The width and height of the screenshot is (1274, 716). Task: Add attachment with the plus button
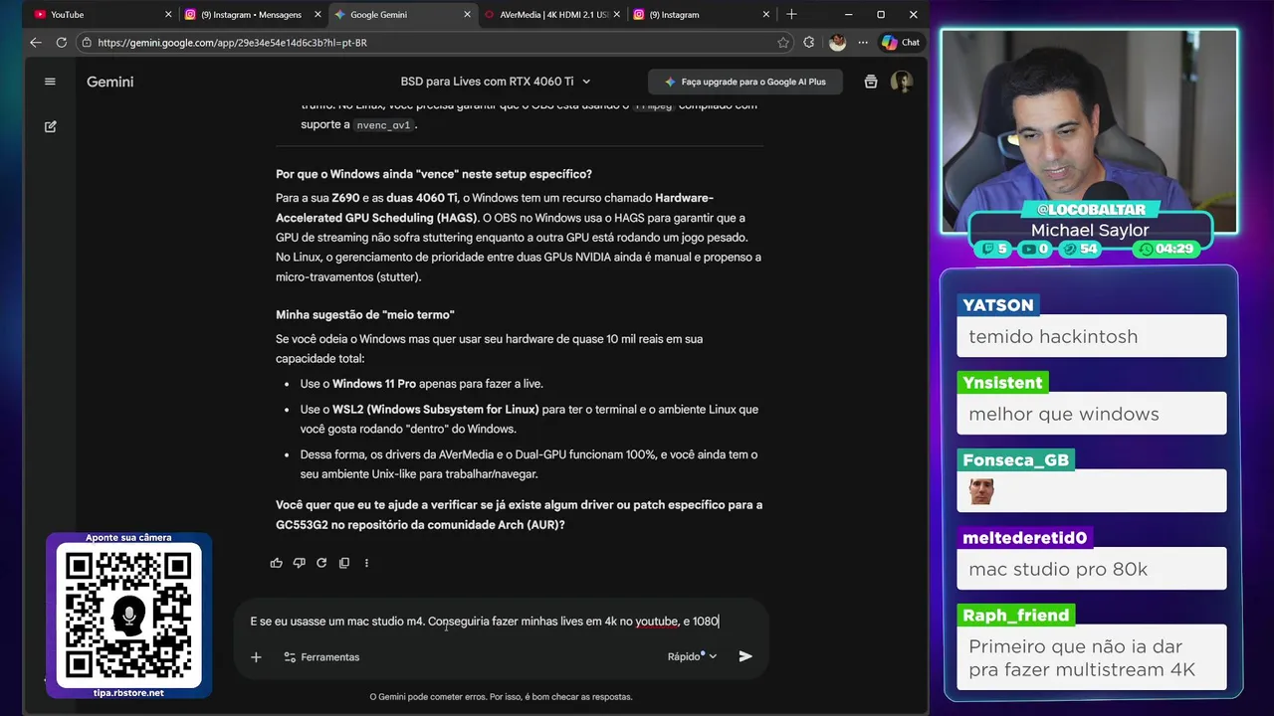tap(256, 657)
